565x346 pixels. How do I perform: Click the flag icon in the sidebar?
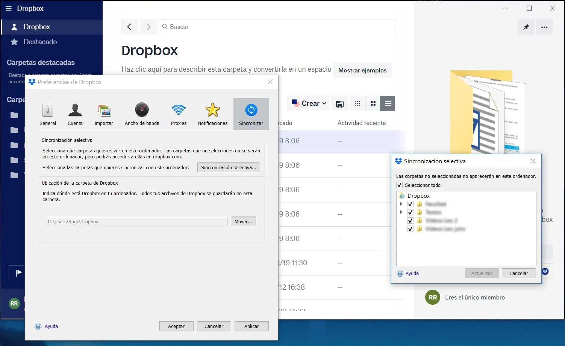click(18, 273)
